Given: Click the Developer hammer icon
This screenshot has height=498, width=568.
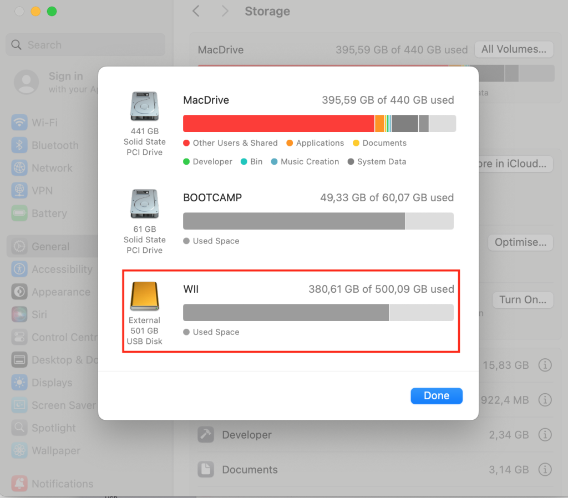Looking at the screenshot, I should [x=206, y=435].
